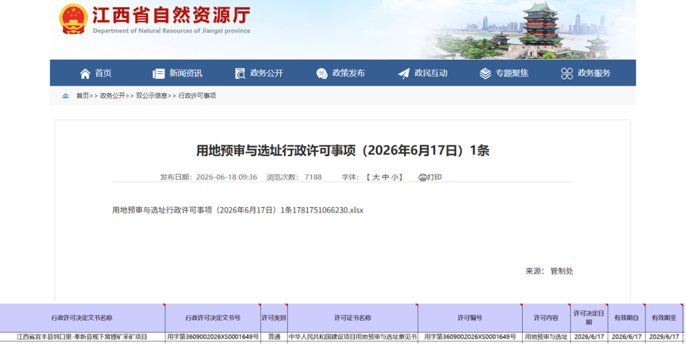Click the 许可证书名称 column header

click(x=353, y=318)
